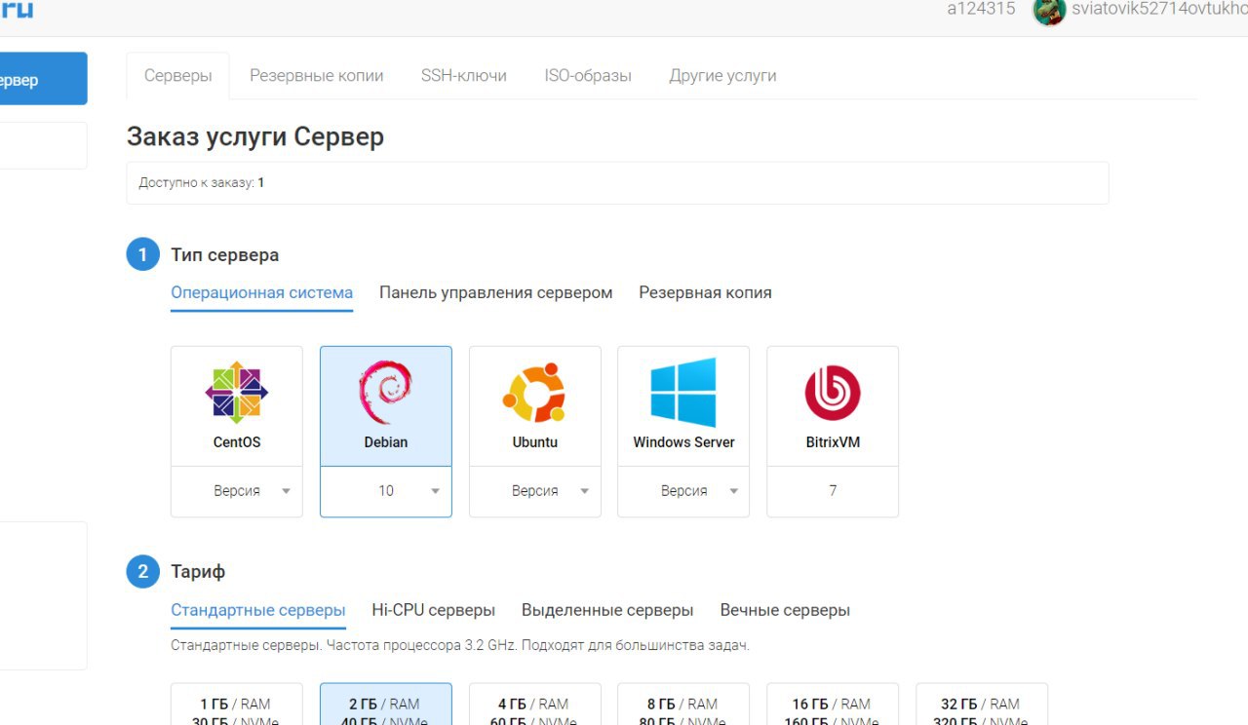1248x725 pixels.
Task: Switch to Hi-CPU серверы tariff tab
Action: coord(434,610)
